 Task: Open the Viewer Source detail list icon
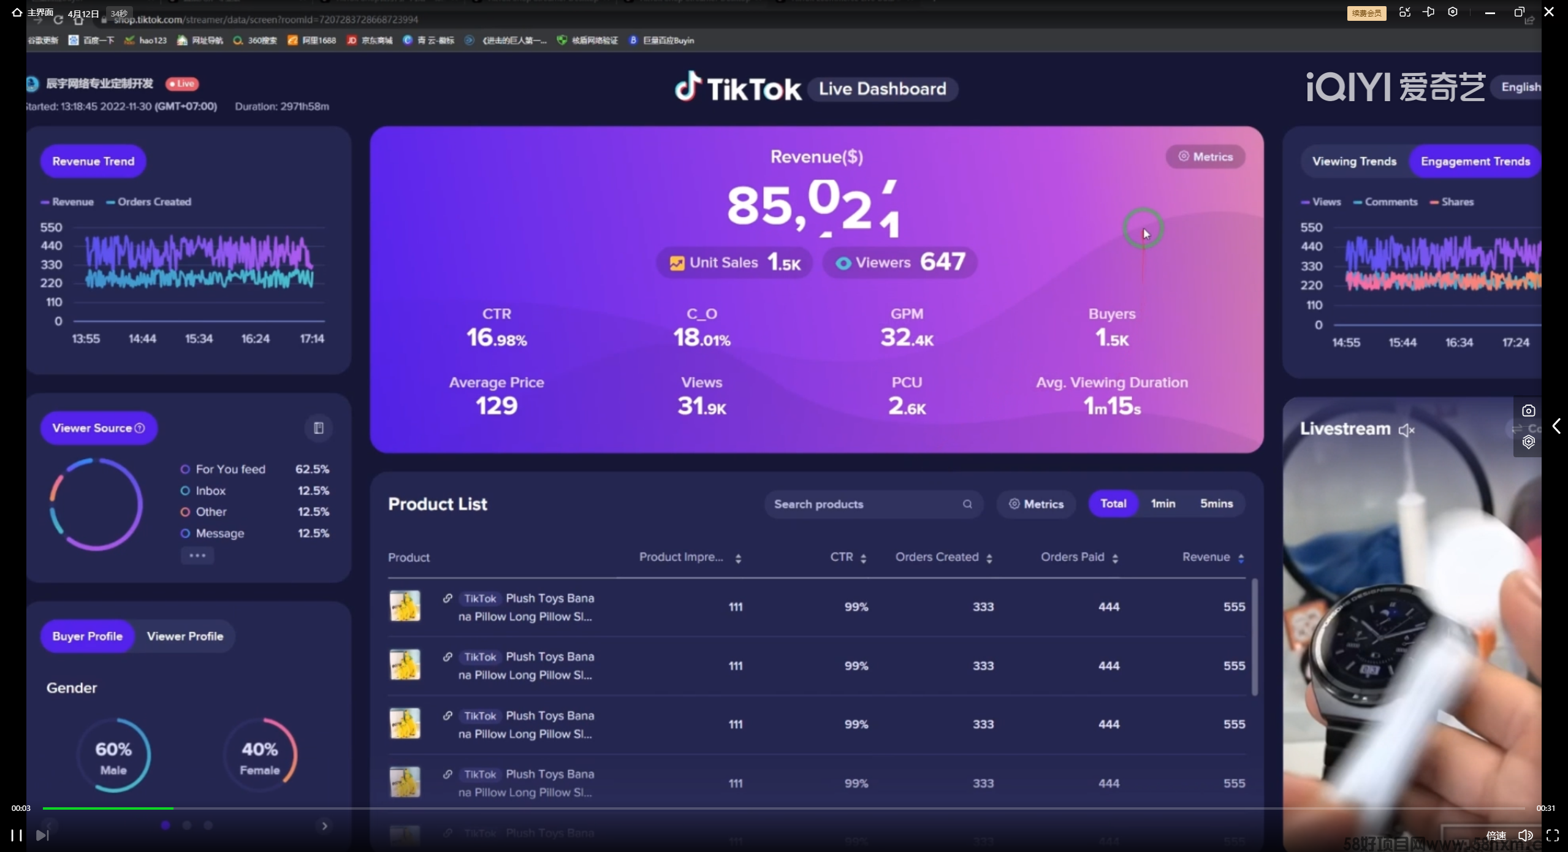pyautogui.click(x=319, y=428)
